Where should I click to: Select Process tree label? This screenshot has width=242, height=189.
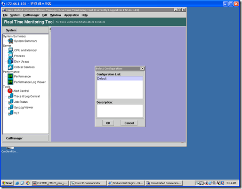pyautogui.click(x=19, y=56)
